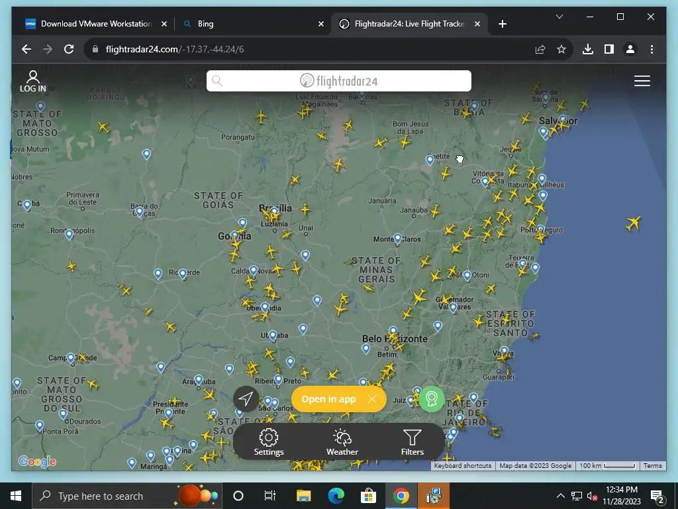Open the Windows Start menu
The width and height of the screenshot is (678, 509).
point(16,496)
